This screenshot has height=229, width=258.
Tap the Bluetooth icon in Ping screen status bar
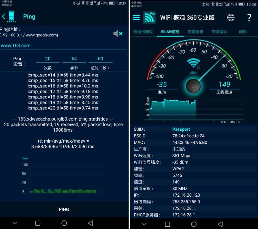tap(74, 3)
